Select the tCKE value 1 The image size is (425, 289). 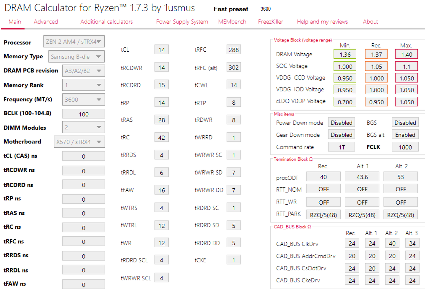(x=234, y=260)
